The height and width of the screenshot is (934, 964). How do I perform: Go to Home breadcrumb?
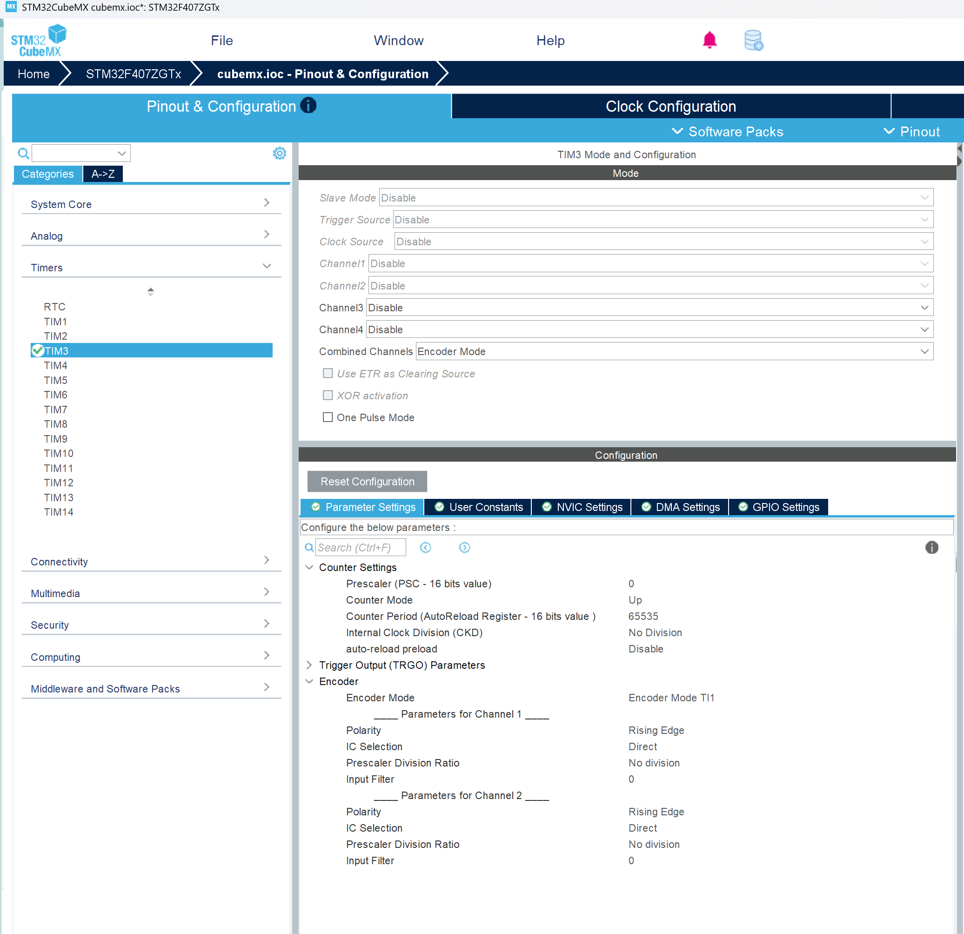(33, 74)
